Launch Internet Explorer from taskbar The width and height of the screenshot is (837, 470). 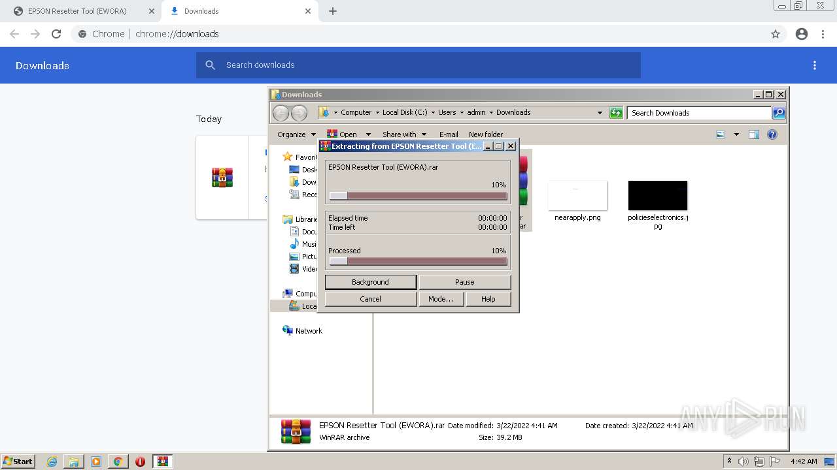pyautogui.click(x=52, y=462)
